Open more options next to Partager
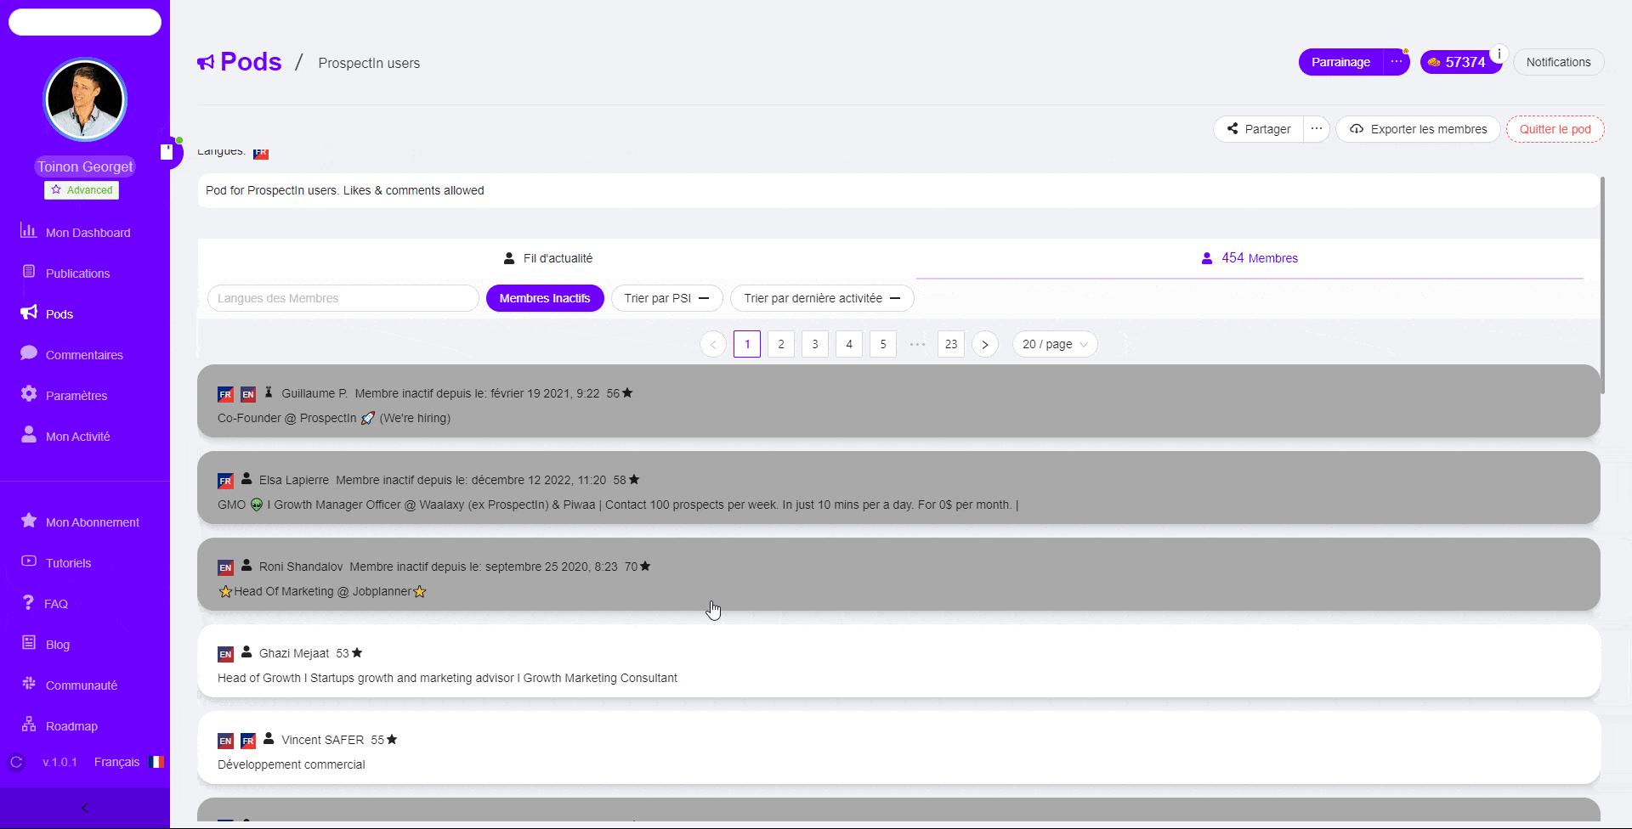 1316,129
